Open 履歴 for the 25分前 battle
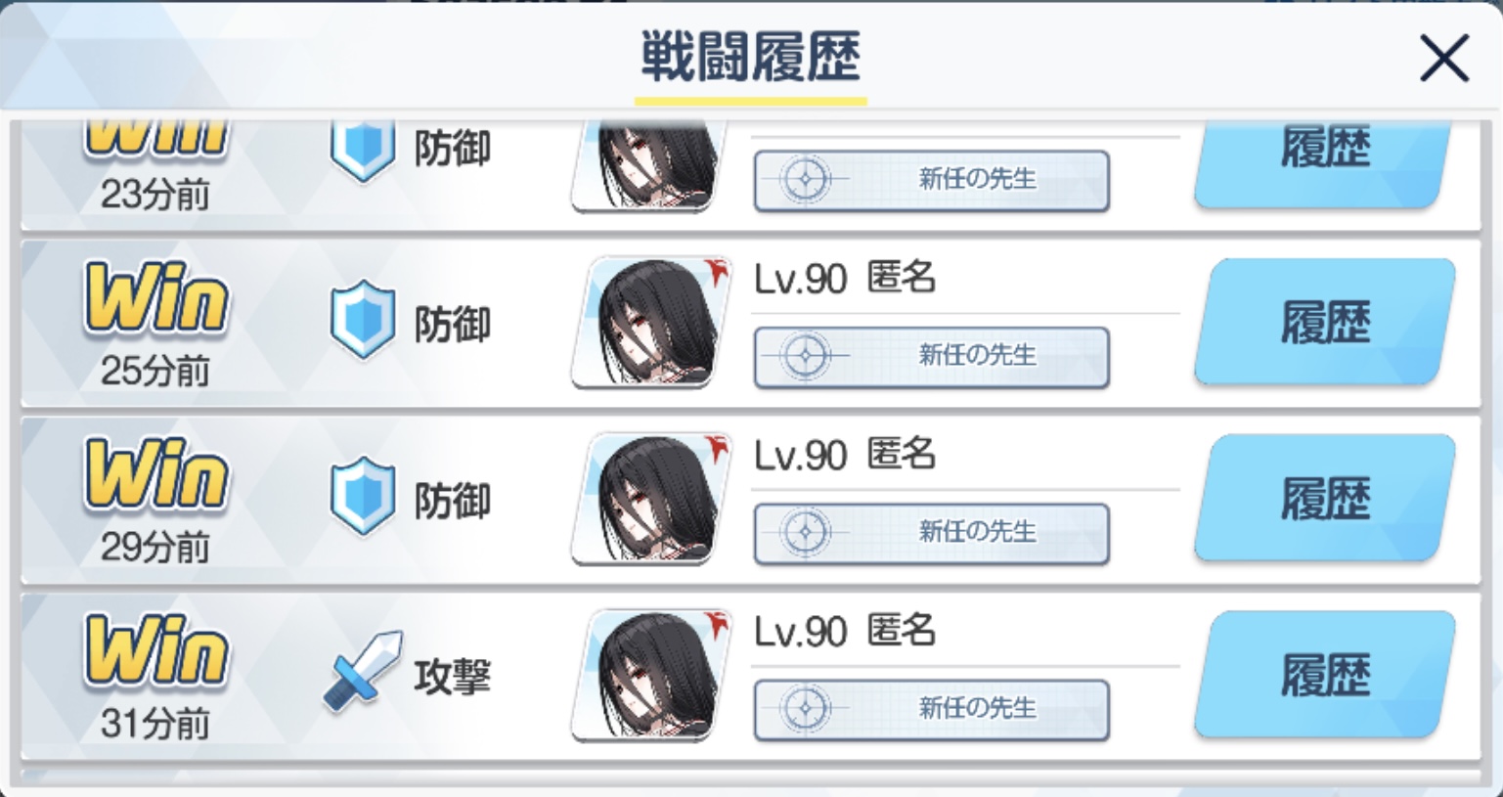This screenshot has height=797, width=1503. pos(1325,323)
